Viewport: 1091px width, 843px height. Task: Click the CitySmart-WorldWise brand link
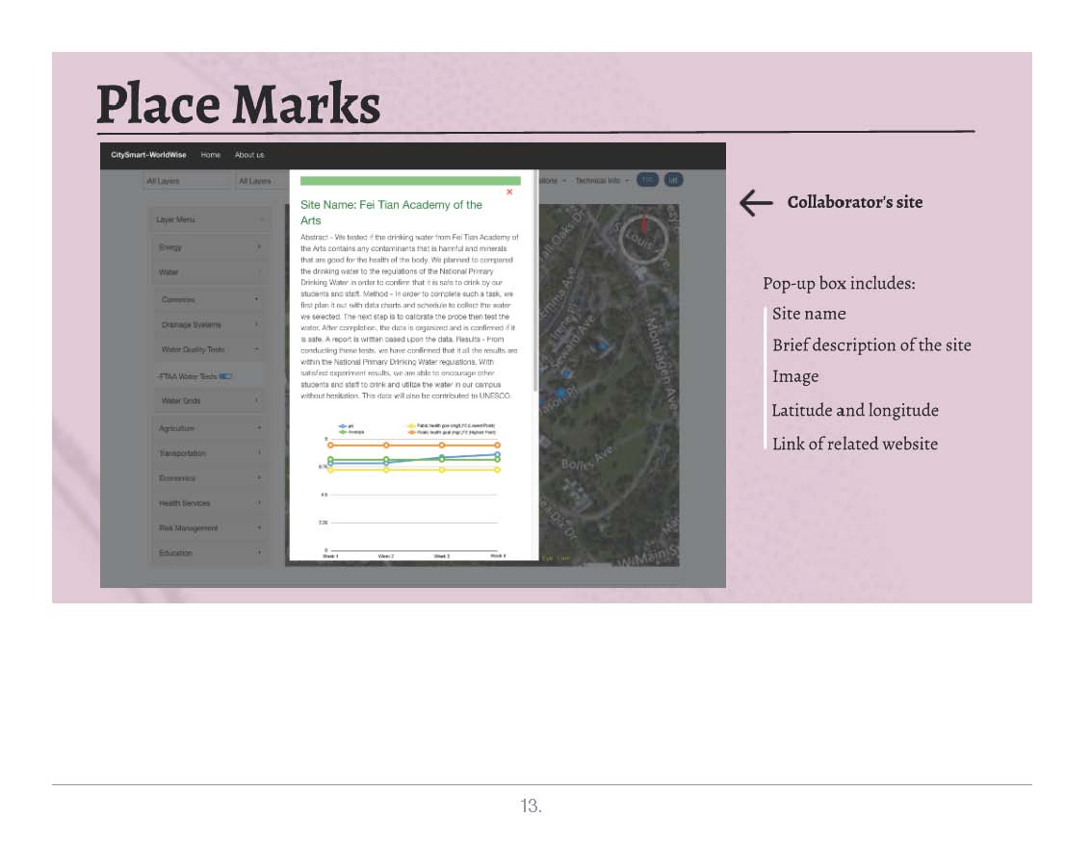coord(148,155)
